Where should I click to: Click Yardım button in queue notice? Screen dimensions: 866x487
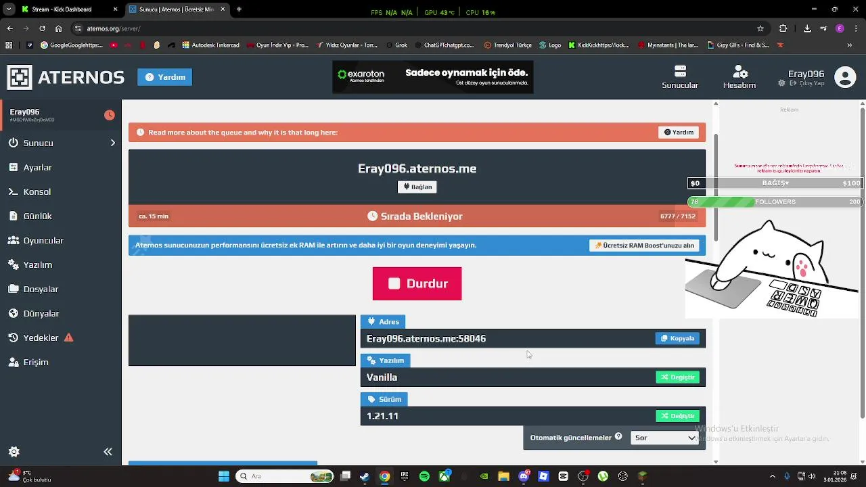pos(679,133)
